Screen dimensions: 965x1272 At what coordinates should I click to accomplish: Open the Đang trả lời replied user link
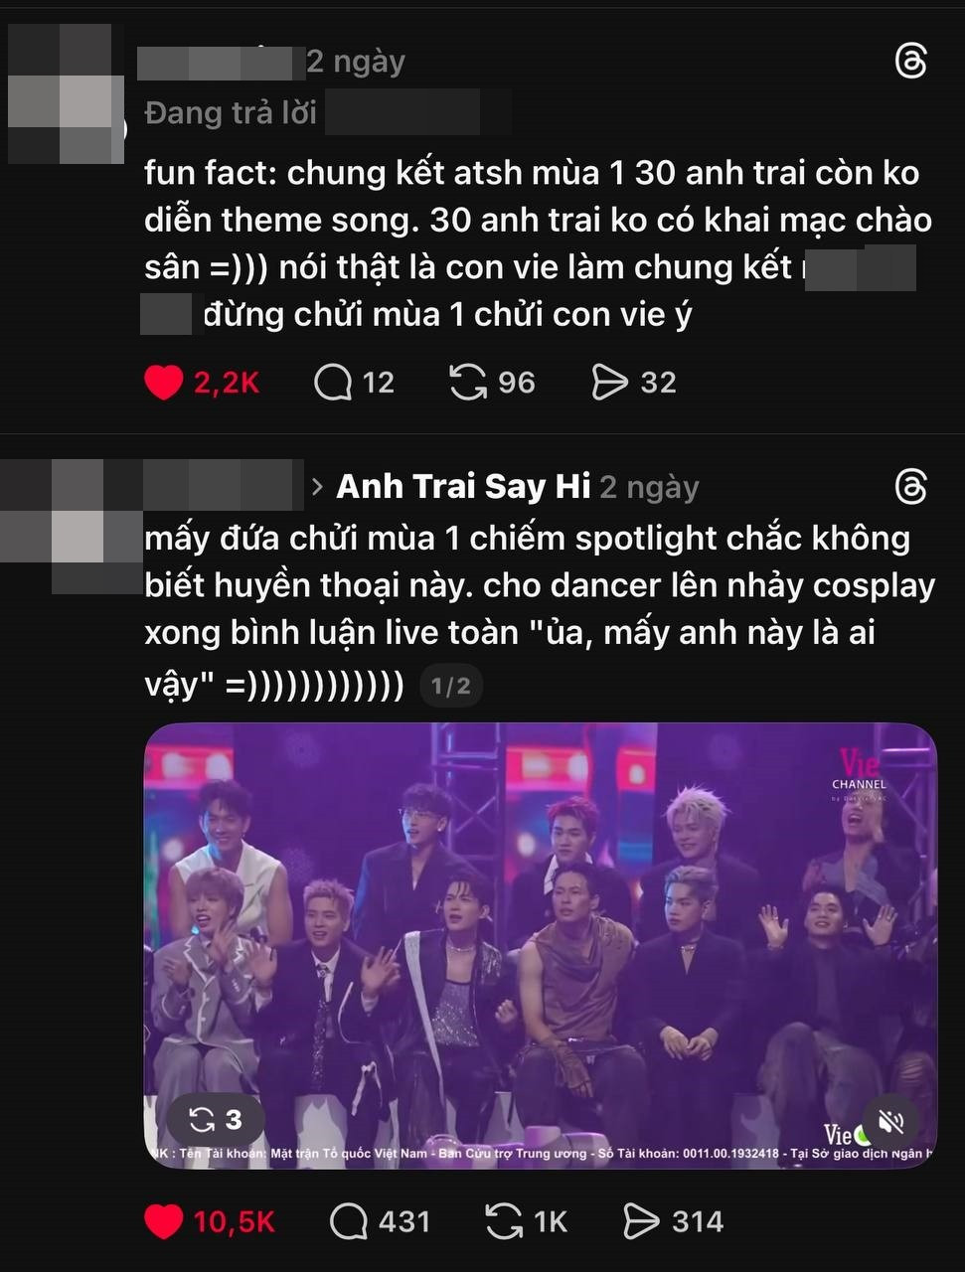pyautogui.click(x=416, y=112)
